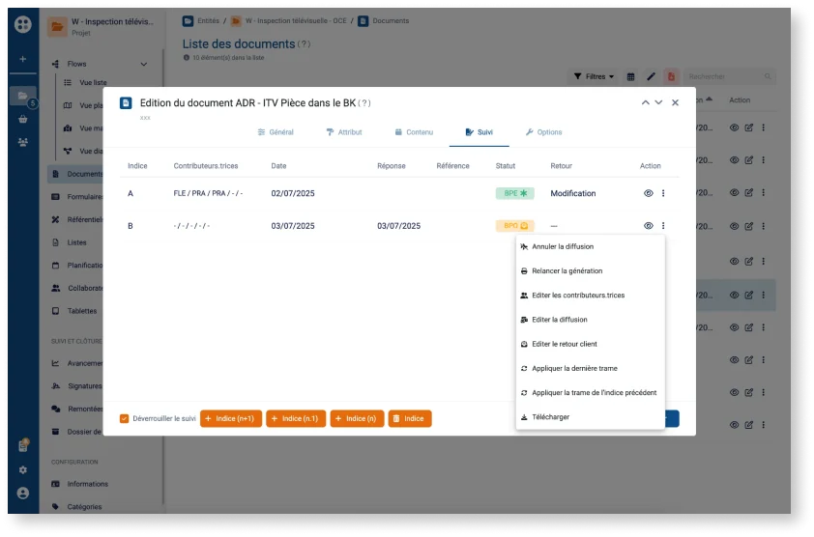Image resolution: width=814 pixels, height=537 pixels.
Task: View indice B with the eye icon
Action: pyautogui.click(x=649, y=226)
